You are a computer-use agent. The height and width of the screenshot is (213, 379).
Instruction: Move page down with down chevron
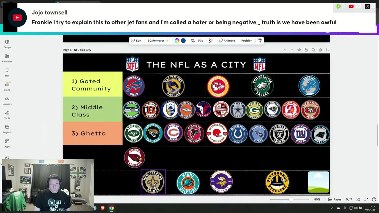[x=292, y=50]
